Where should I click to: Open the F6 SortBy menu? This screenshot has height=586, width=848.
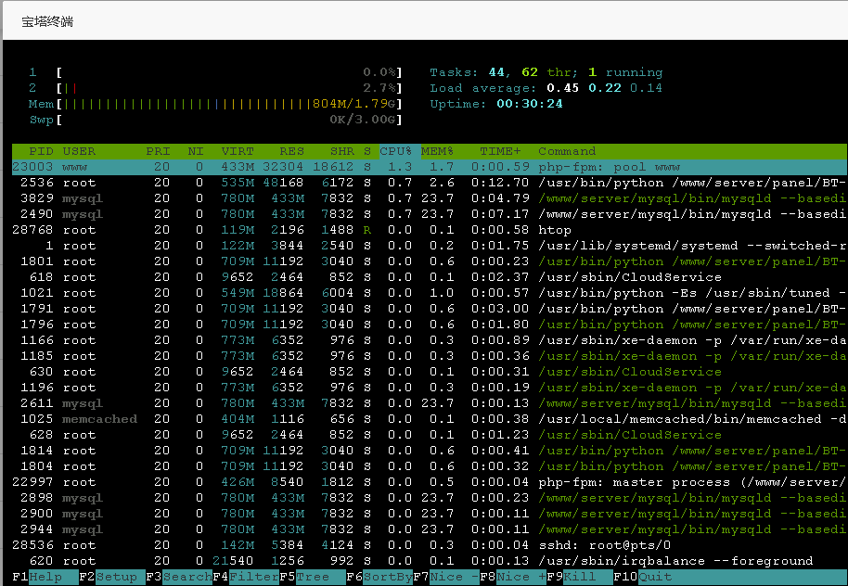pos(379,577)
